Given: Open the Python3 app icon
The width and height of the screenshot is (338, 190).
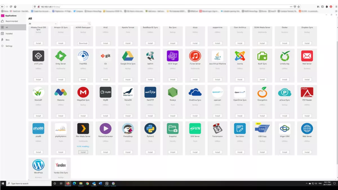Looking at the screenshot, I should 150,129.
